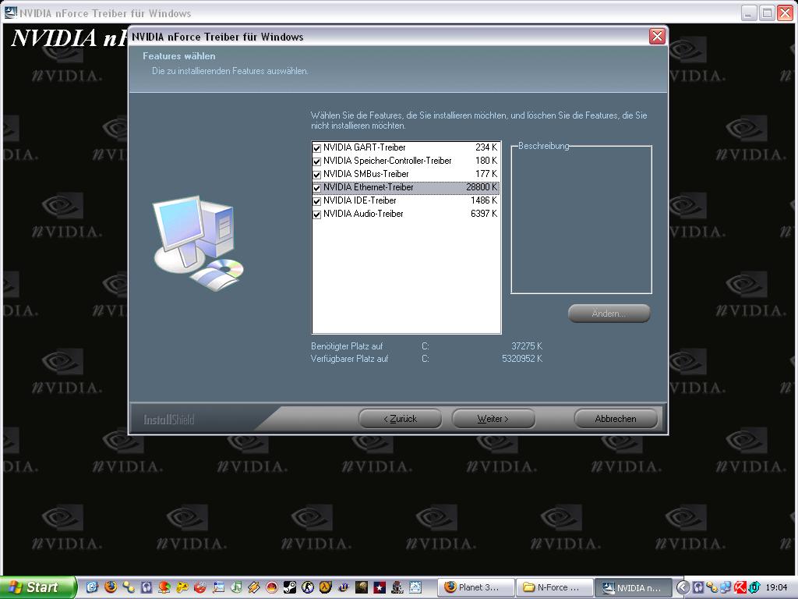Click the network computers tray icon

[726, 587]
